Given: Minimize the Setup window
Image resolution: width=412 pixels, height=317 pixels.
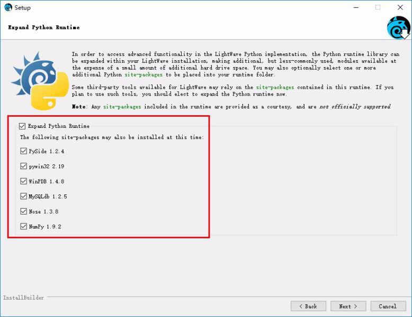Looking at the screenshot, I should pos(356,7).
